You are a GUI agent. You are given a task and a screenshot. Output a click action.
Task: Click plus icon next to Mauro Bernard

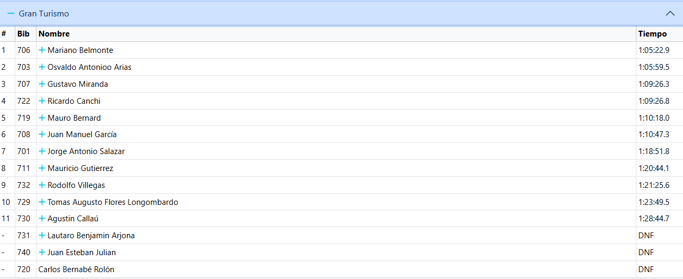tap(42, 118)
